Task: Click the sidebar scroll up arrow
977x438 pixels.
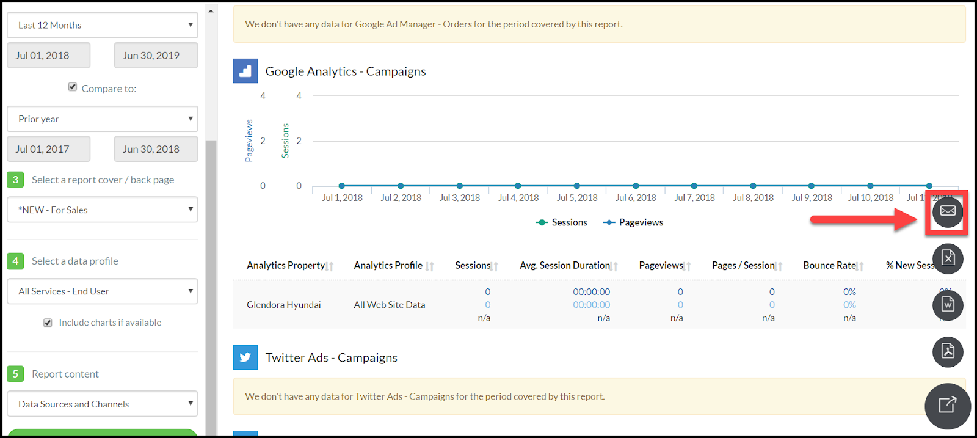Action: tap(211, 11)
